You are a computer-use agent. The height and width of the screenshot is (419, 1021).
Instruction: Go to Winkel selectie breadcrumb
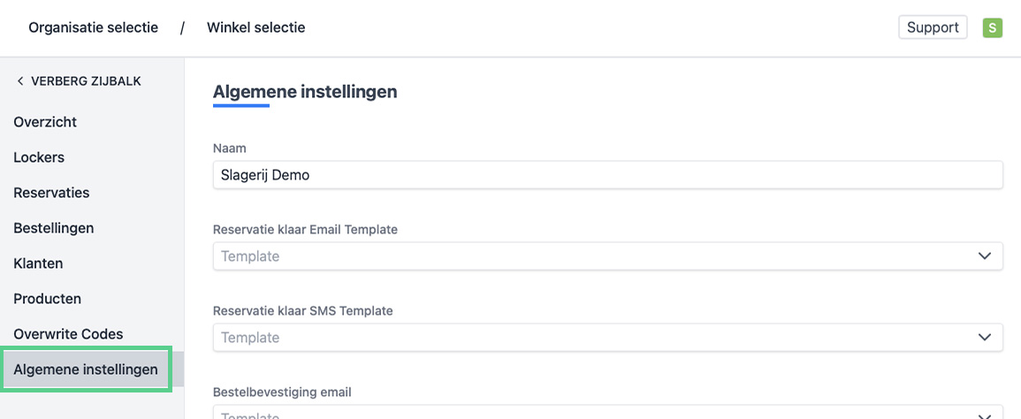pos(255,27)
